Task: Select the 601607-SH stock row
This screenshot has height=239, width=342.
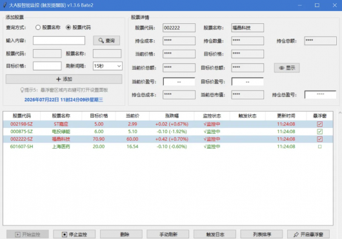Action: pos(168,147)
